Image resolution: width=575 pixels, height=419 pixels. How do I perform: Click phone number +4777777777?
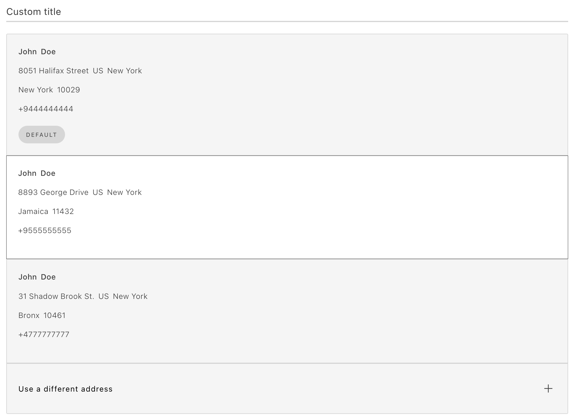click(44, 334)
